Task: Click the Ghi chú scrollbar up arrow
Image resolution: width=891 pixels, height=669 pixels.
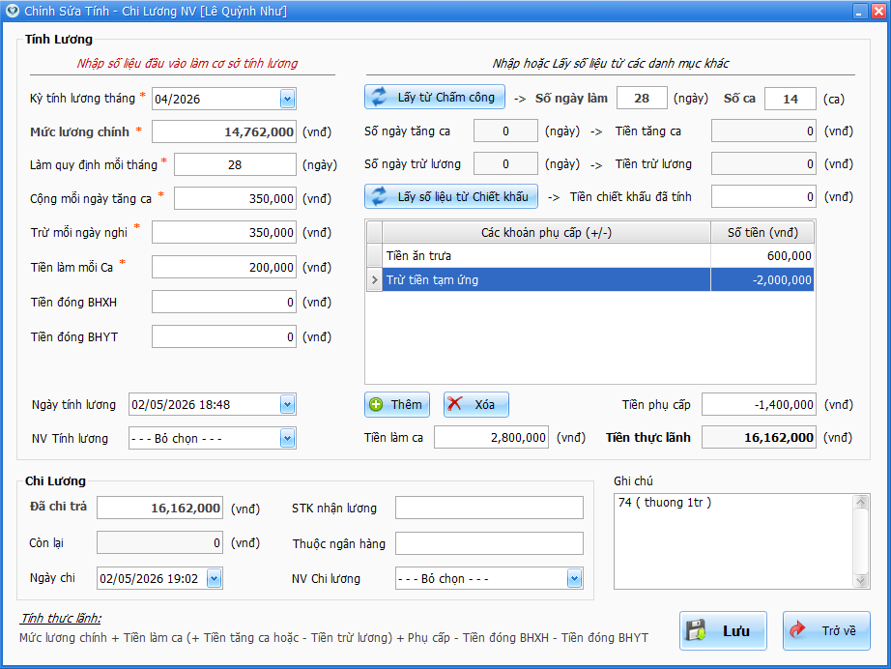Action: pyautogui.click(x=861, y=502)
